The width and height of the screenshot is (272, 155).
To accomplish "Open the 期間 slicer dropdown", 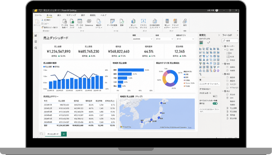I will (143, 39).
